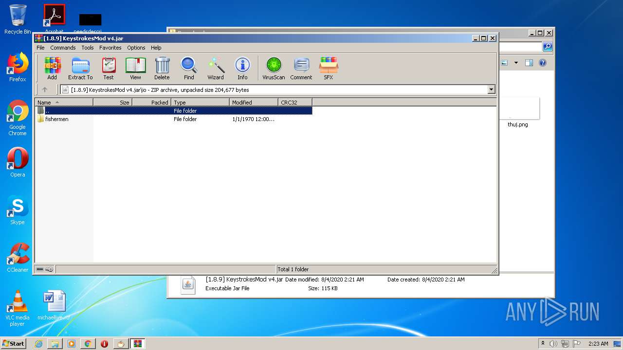623x350 pixels.
Task: Sort by Modified column header
Action: click(x=254, y=102)
